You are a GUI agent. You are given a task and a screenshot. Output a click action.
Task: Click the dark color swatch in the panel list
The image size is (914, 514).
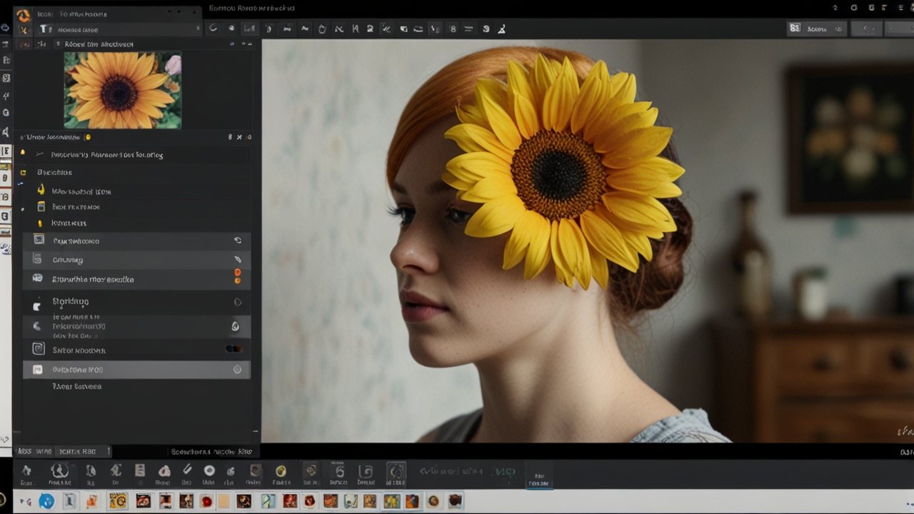[233, 349]
